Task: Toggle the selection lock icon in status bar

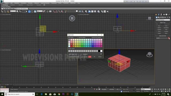Action: pyautogui.click(x=97, y=89)
